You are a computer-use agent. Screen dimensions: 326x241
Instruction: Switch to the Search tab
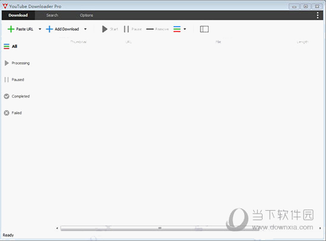[x=52, y=15]
